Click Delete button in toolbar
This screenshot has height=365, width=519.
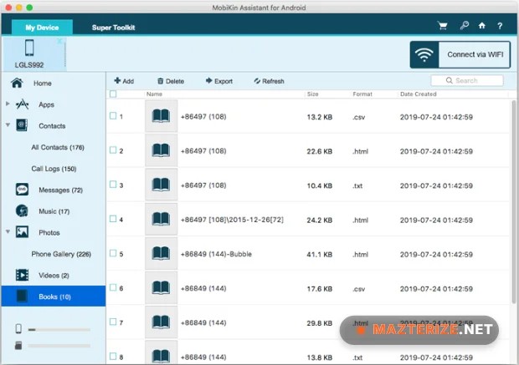click(171, 81)
